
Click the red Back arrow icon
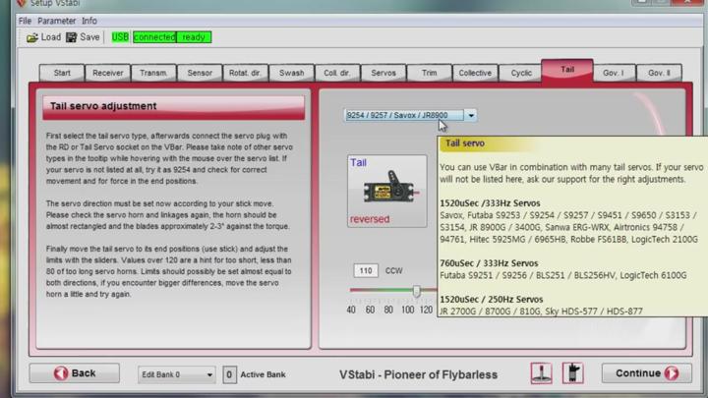coord(61,373)
